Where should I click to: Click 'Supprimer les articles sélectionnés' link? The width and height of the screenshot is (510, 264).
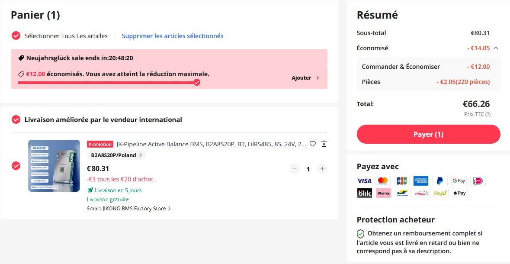[x=173, y=36]
